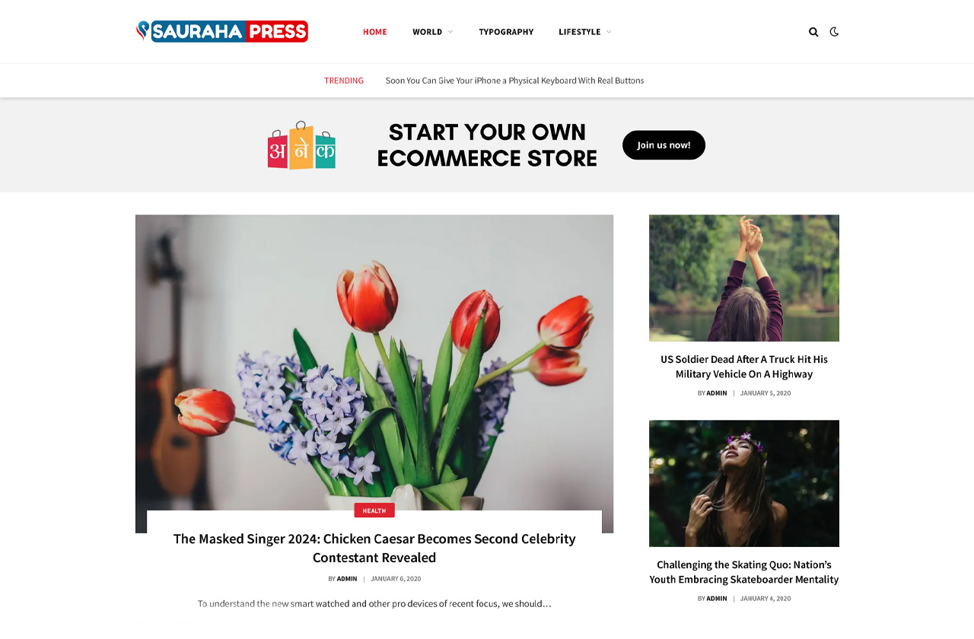This screenshot has height=639, width=974.
Task: Click the flower-crown woman thumbnail
Action: coord(744,483)
